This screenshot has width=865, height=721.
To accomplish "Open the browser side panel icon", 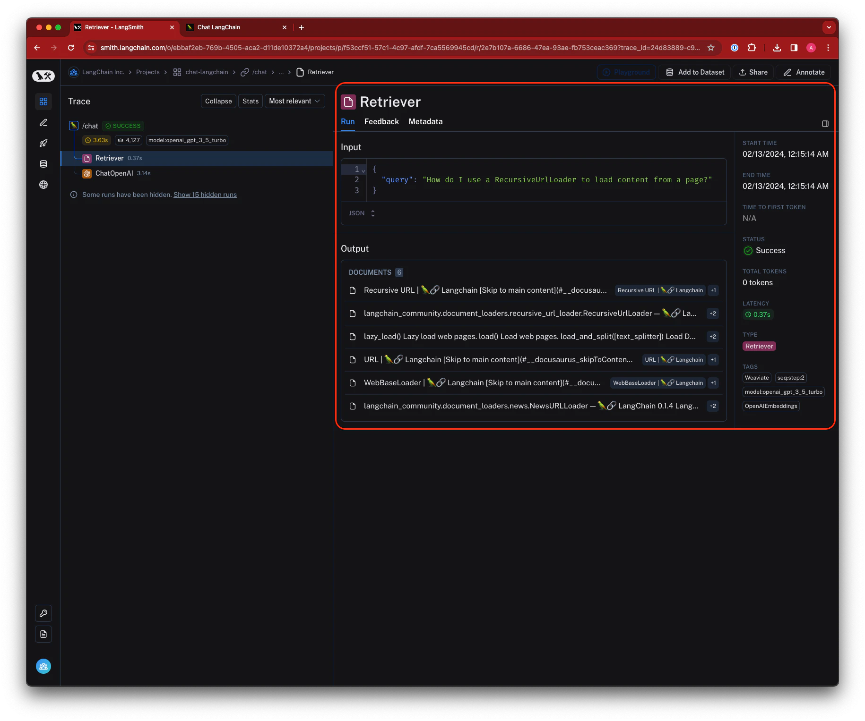I will point(794,48).
